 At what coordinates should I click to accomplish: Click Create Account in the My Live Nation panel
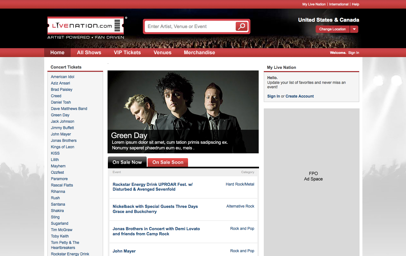tap(300, 96)
